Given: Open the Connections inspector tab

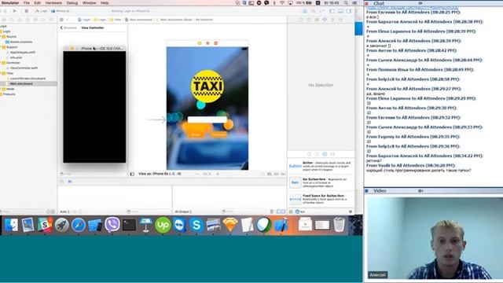Looking at the screenshot, I should [340, 20].
